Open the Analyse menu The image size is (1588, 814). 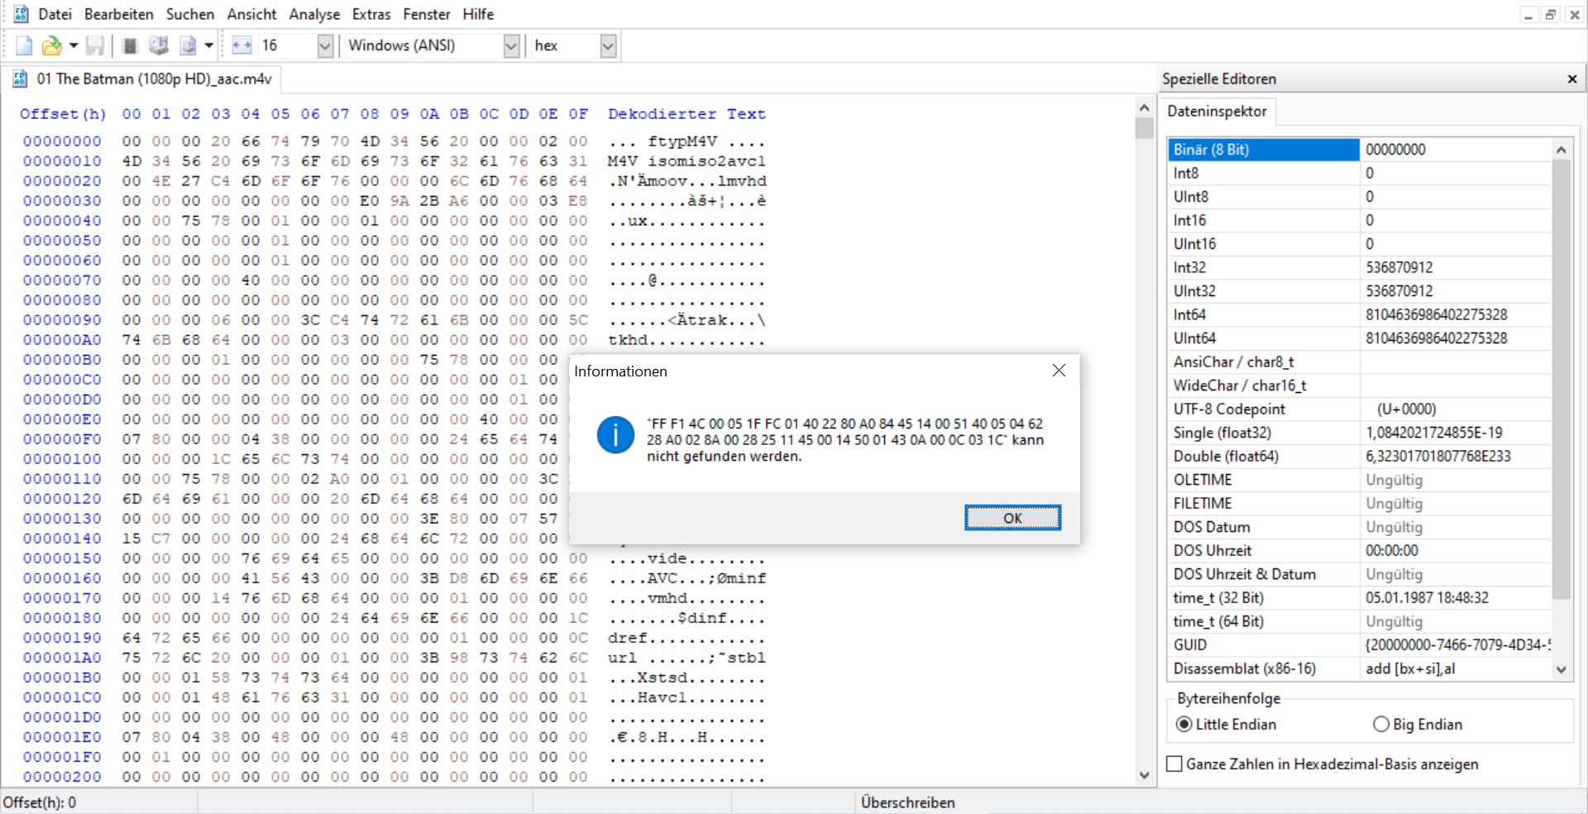[x=314, y=14]
